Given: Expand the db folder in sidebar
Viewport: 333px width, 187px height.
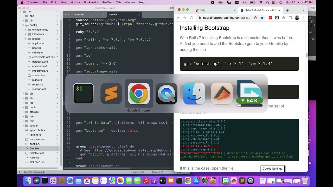Looking at the screenshot, I should click(23, 94).
